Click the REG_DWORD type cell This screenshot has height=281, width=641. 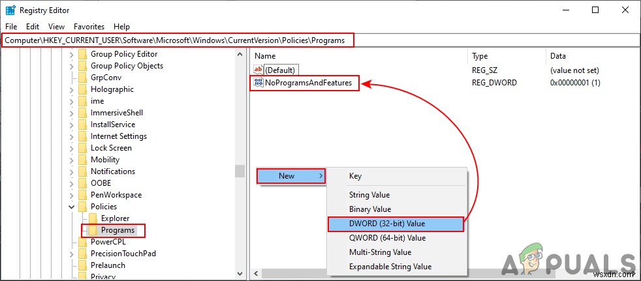pyautogui.click(x=494, y=83)
